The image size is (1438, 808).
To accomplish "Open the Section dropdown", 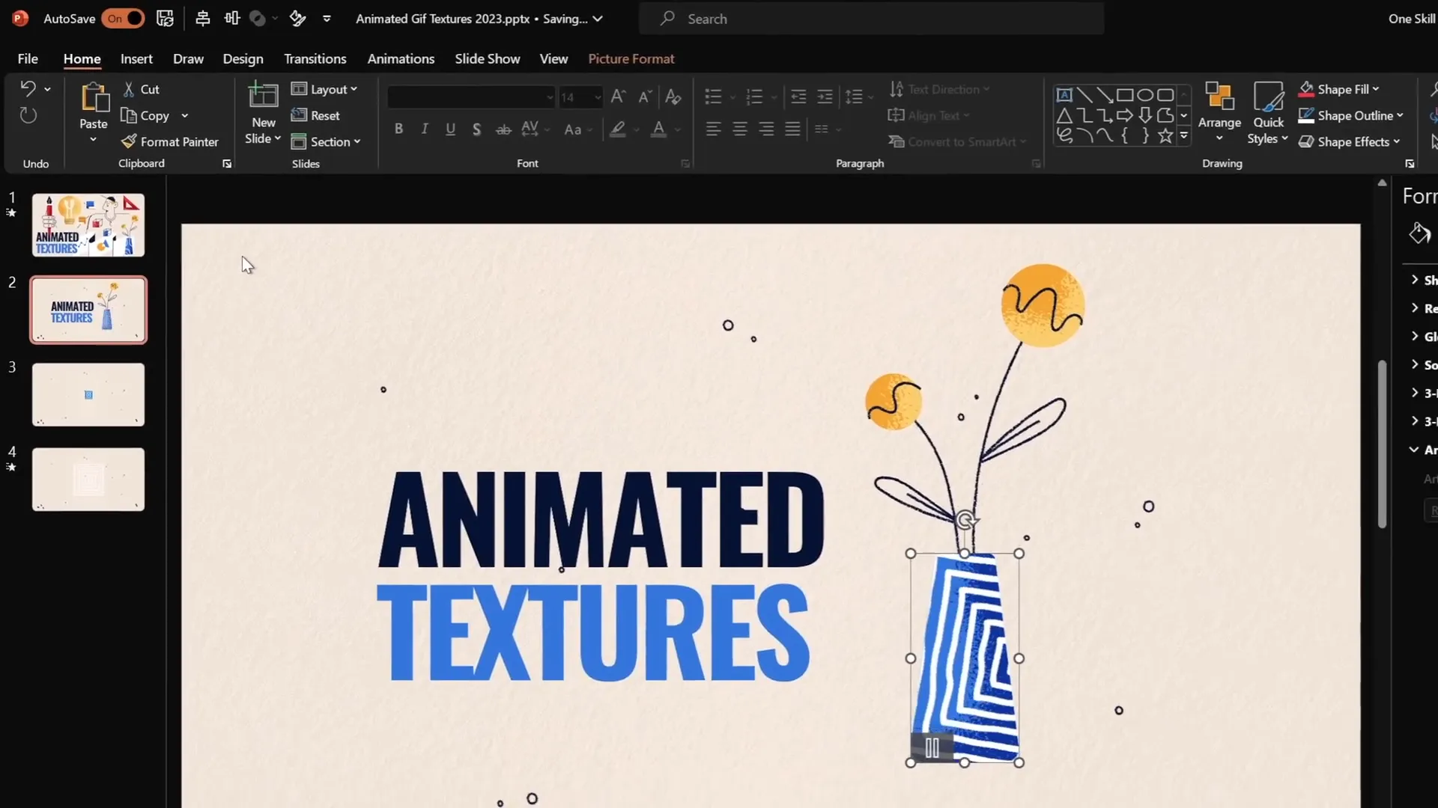I will coord(326,141).
